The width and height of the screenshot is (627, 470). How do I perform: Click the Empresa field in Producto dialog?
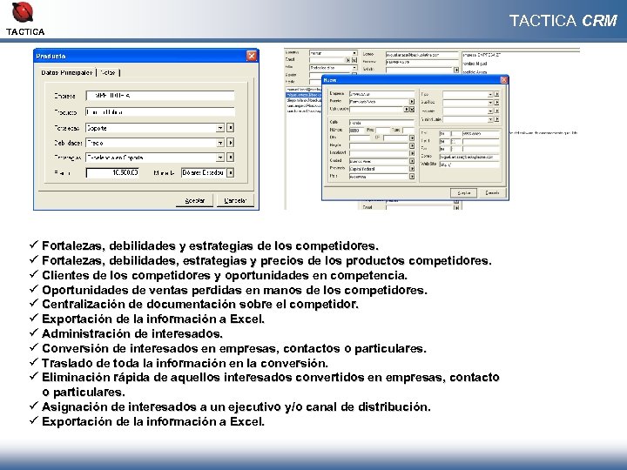click(160, 96)
